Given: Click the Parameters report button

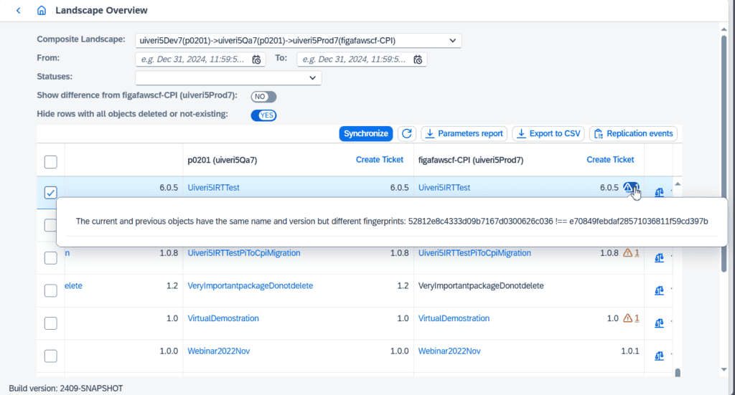Looking at the screenshot, I should (464, 133).
